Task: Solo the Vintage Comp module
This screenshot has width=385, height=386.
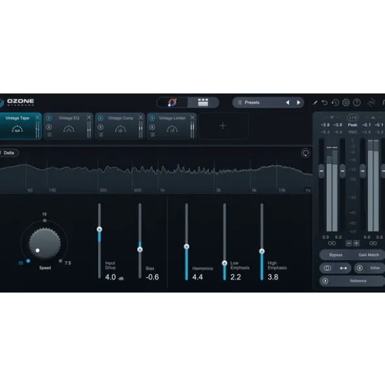Action: pyautogui.click(x=100, y=127)
